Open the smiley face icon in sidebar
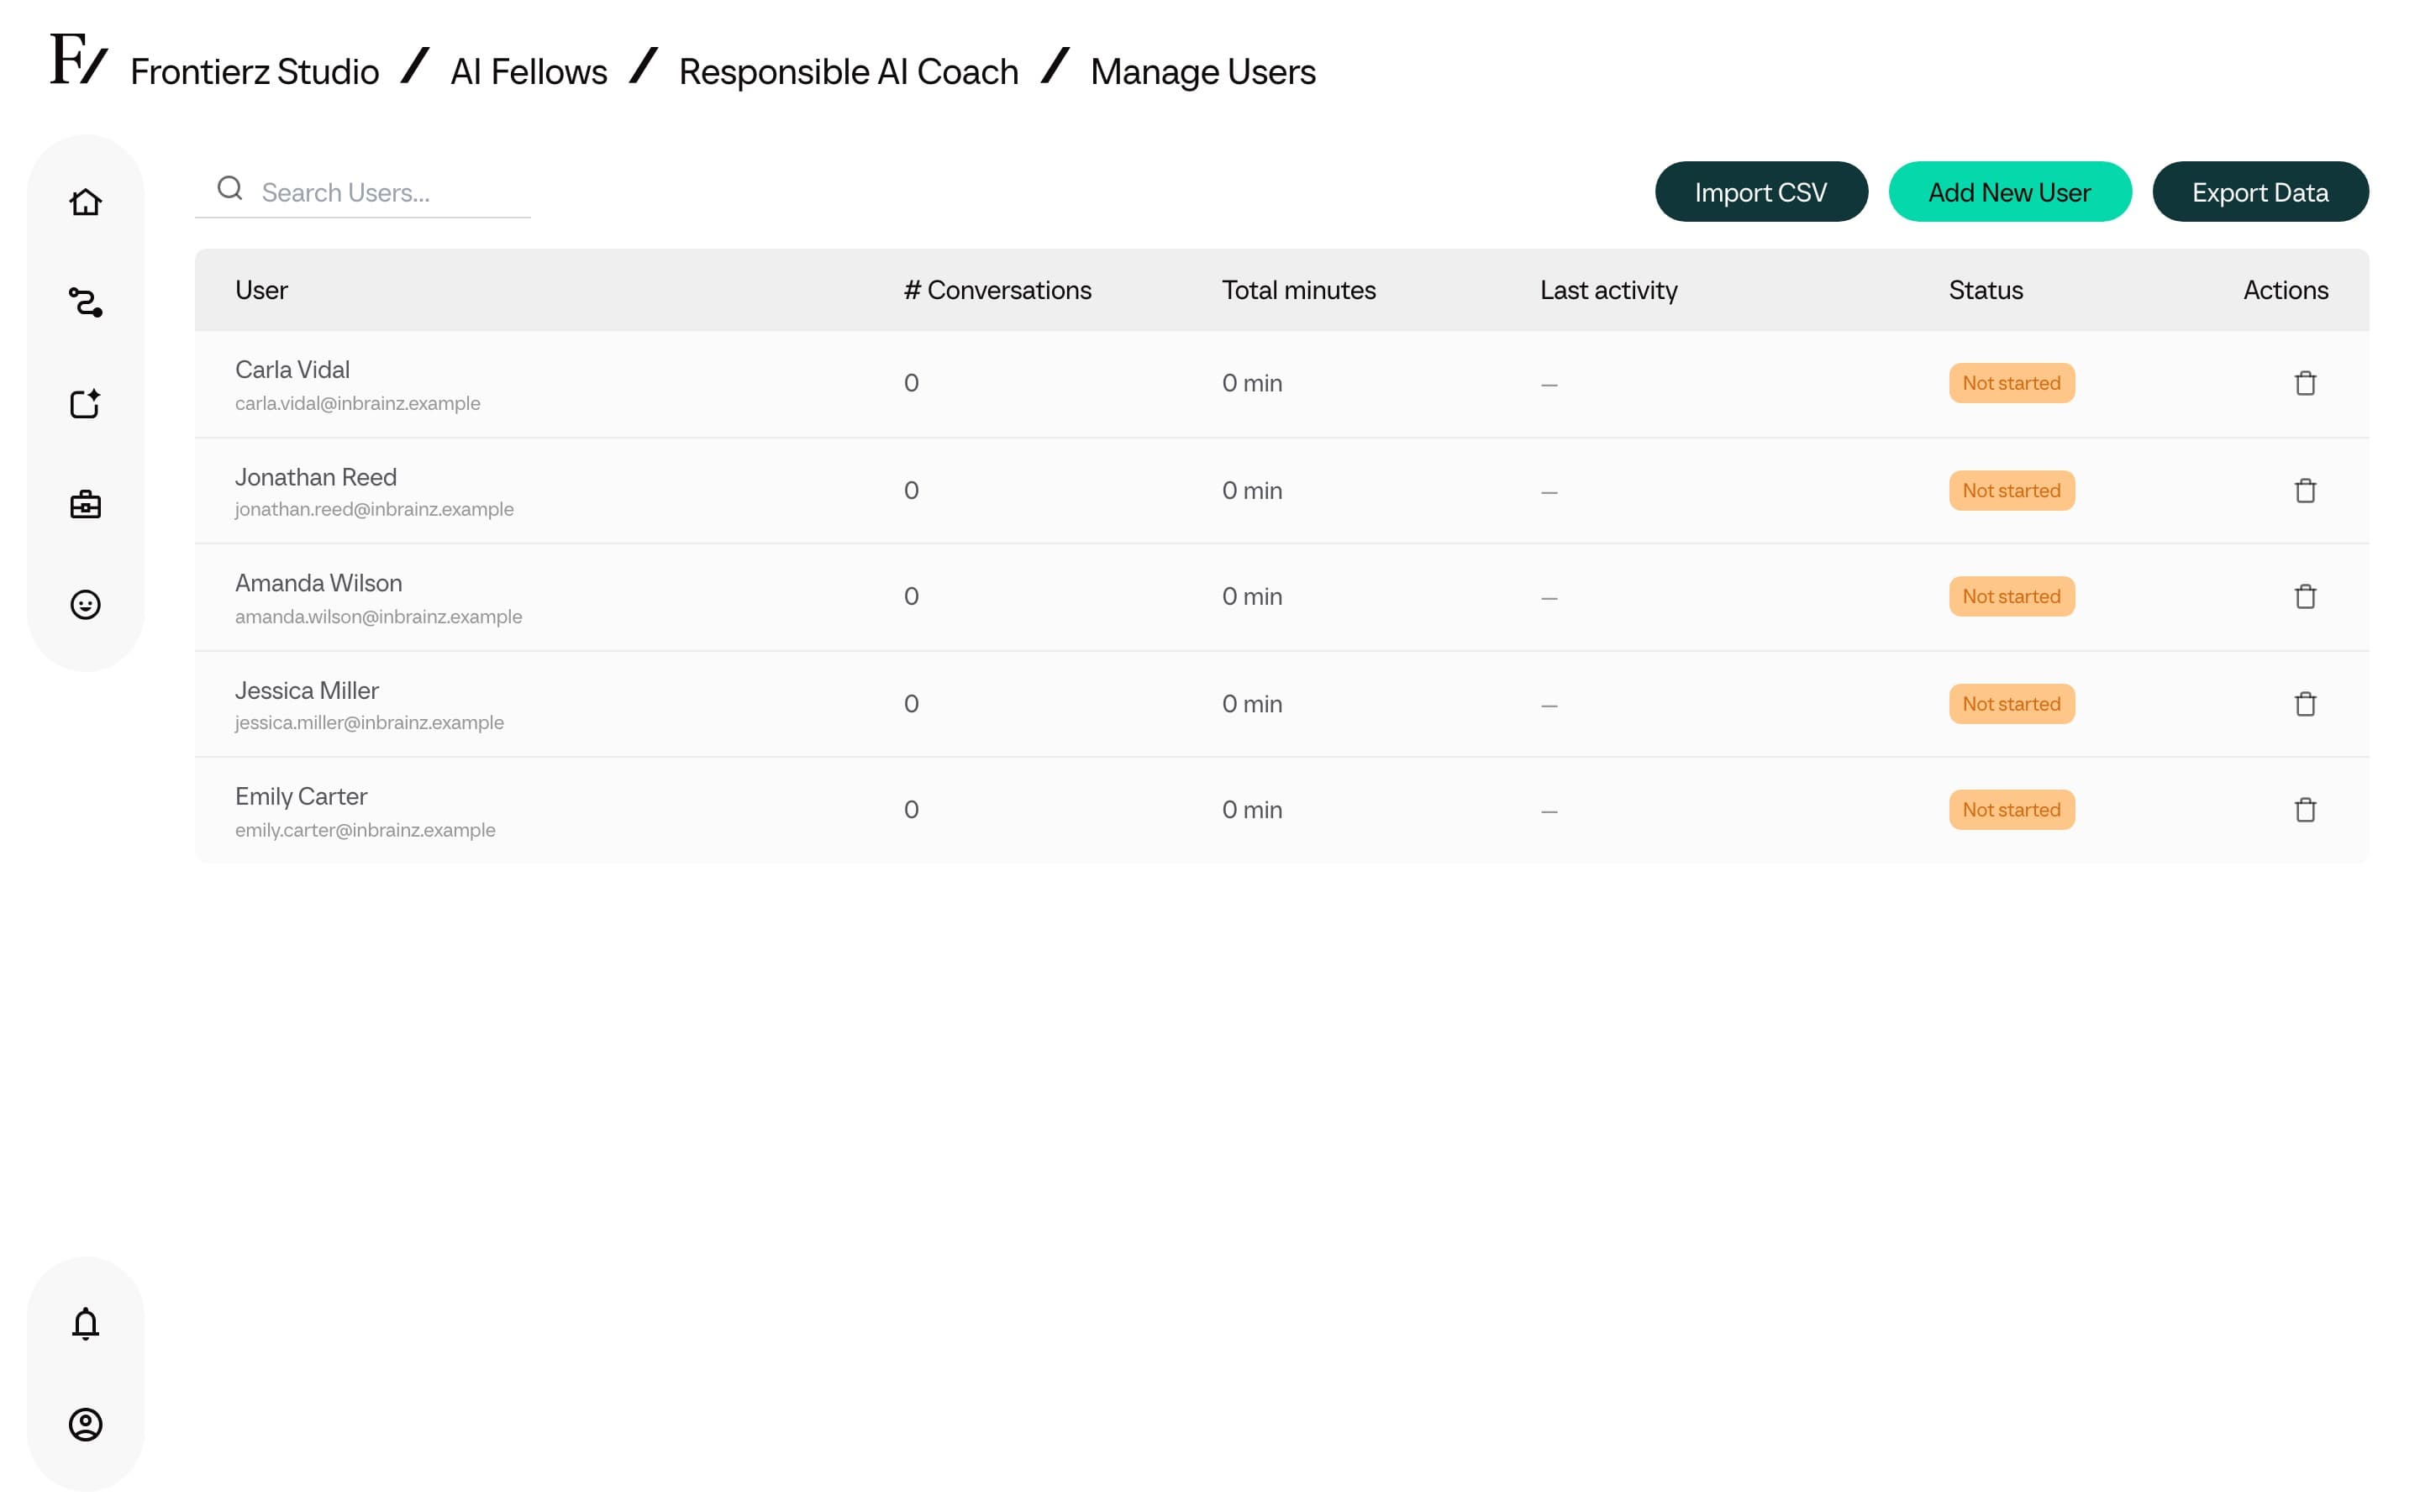This screenshot has height=1512, width=2420. (x=85, y=604)
